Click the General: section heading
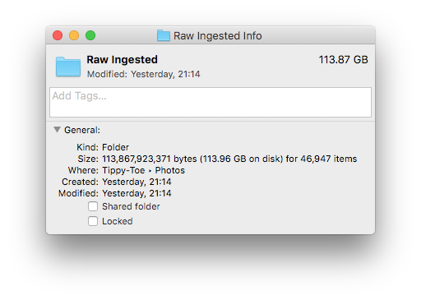The height and width of the screenshot is (300, 421). (82, 130)
